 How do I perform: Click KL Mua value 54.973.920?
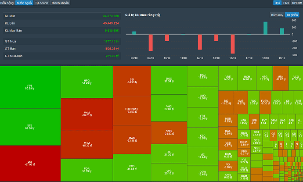click(111, 16)
